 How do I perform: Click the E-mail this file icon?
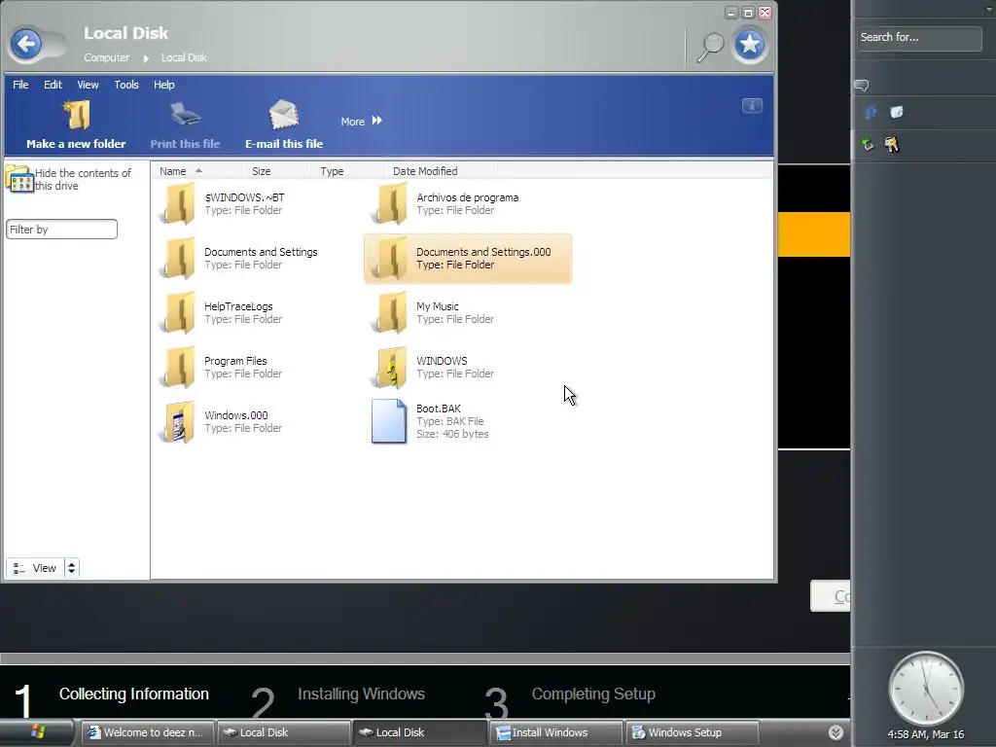(x=283, y=115)
